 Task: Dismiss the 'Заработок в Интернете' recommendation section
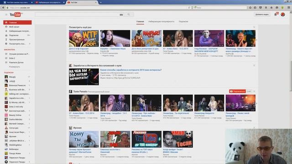254,66
